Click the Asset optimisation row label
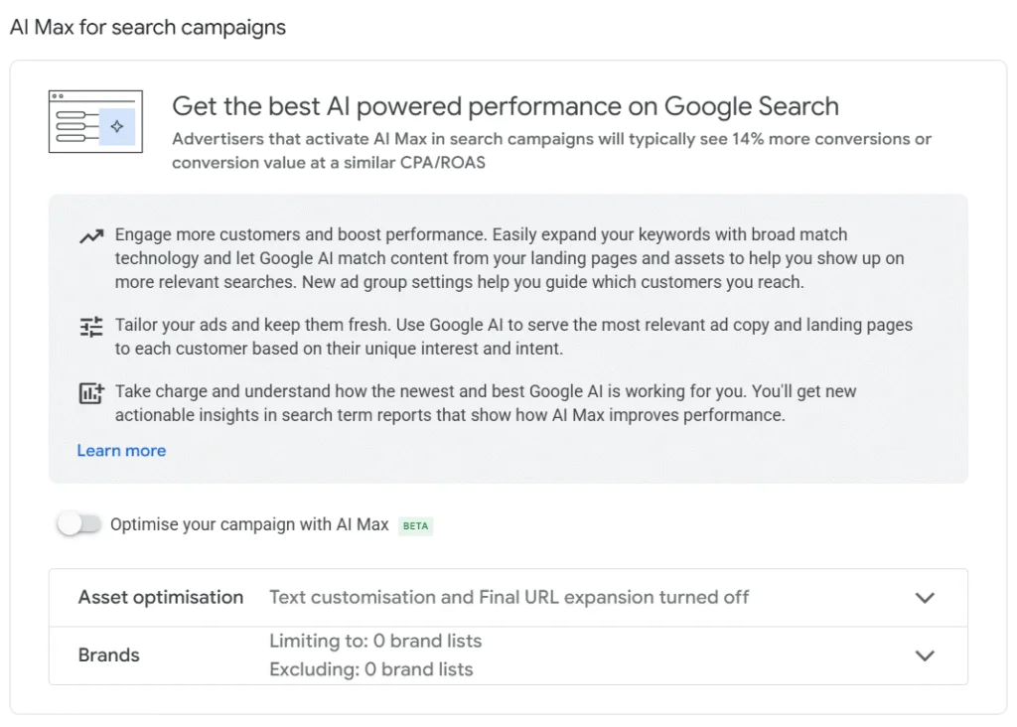Screen dimensions: 1017x727 point(161,598)
